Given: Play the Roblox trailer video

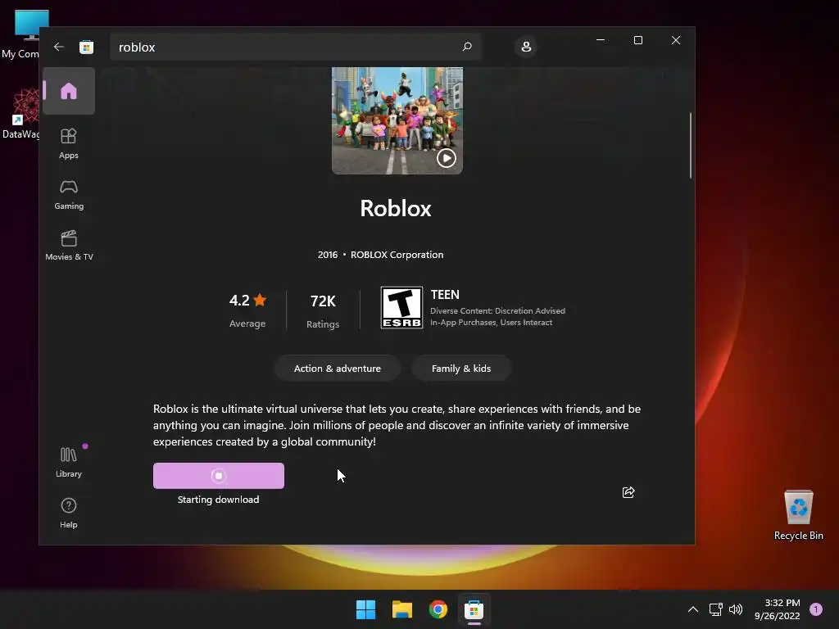Looking at the screenshot, I should (x=447, y=158).
